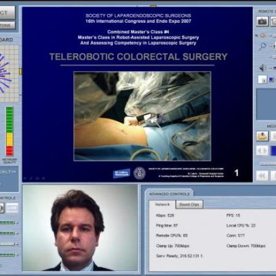Image resolution: width=276 pixels, height=276 pixels.
Task: Click the Local CPU %: 22 reading
Action: 241,226
